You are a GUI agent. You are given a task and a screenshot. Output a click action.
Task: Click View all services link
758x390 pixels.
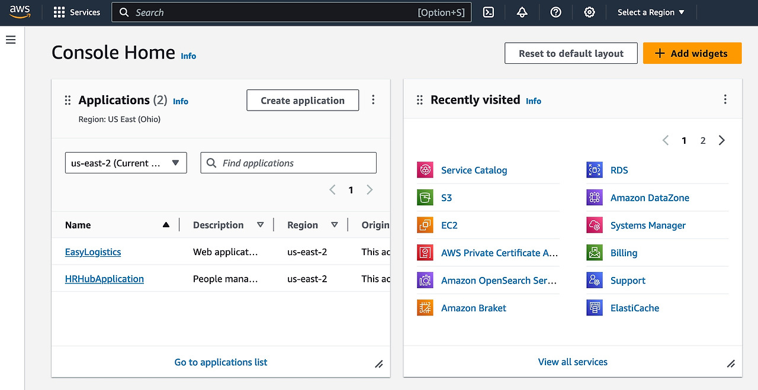point(573,362)
